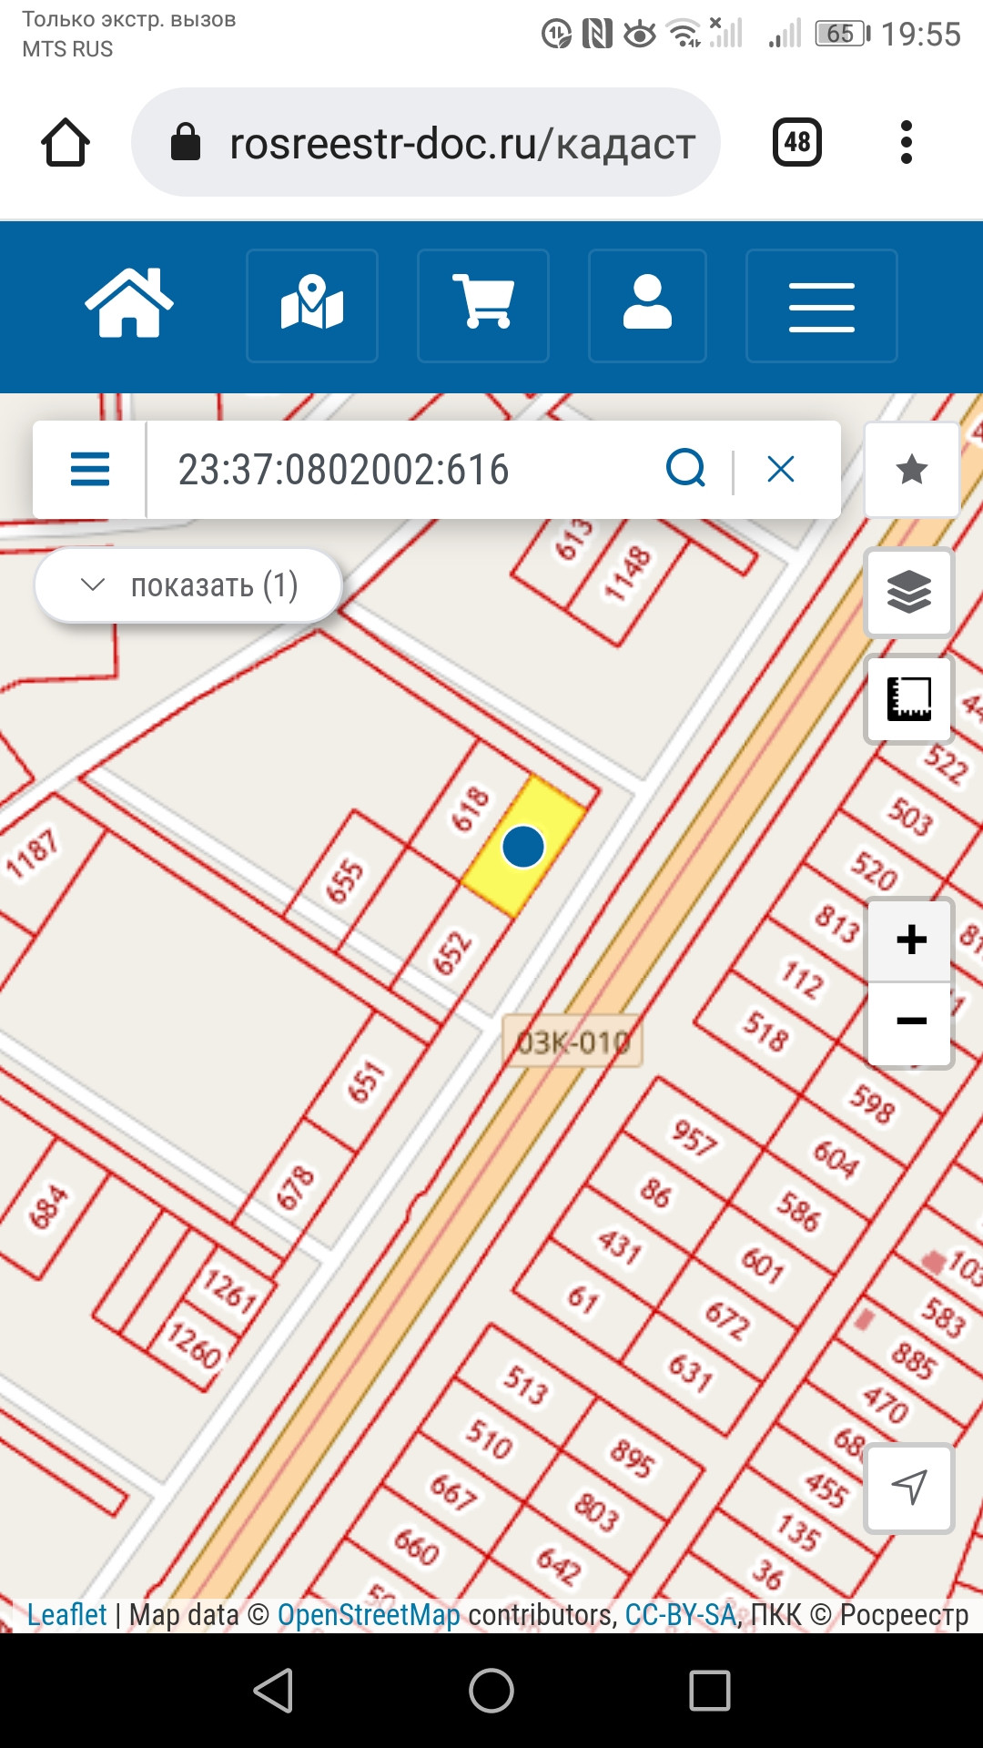Viewport: 983px width, 1748px height.
Task: Tap the Android recent apps square button
Action: click(710, 1691)
